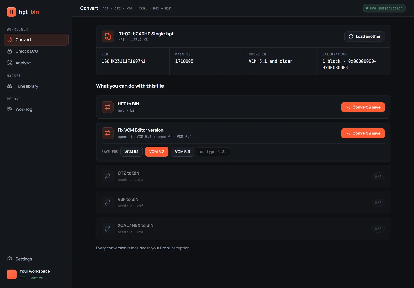
Task: Click the calibration block address range
Action: pos(349,64)
